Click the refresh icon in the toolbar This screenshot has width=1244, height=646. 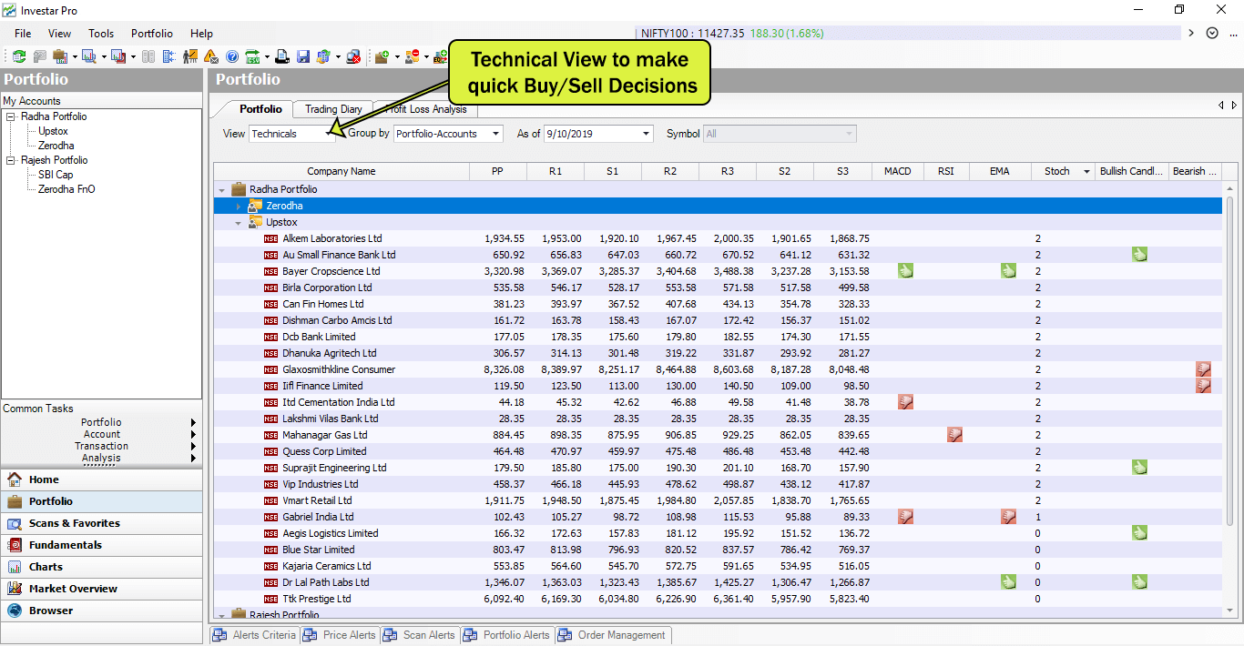(x=19, y=56)
